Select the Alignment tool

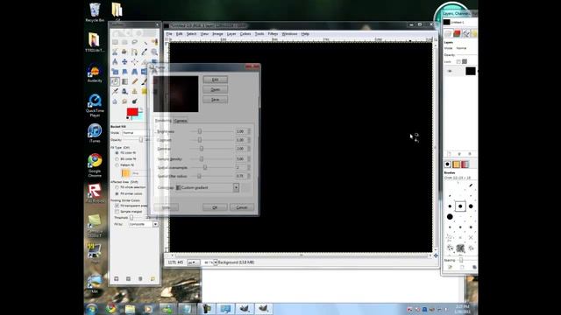pos(134,61)
